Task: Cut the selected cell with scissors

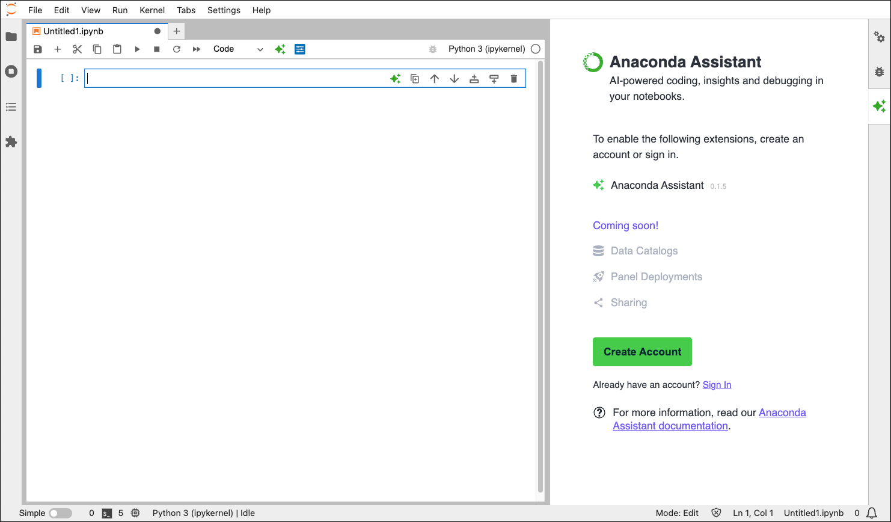Action: [77, 49]
